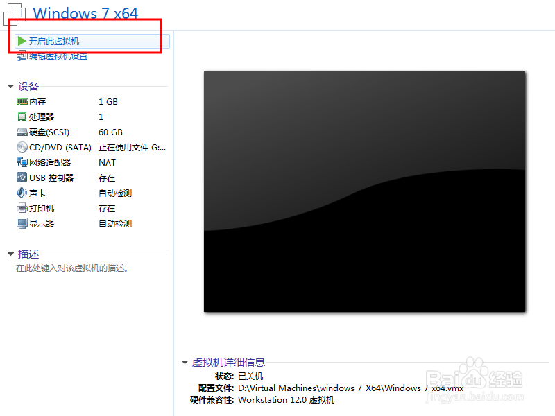Viewport: 555px width, 416px height.
Task: Click the 显示器 display icon
Action: [22, 223]
